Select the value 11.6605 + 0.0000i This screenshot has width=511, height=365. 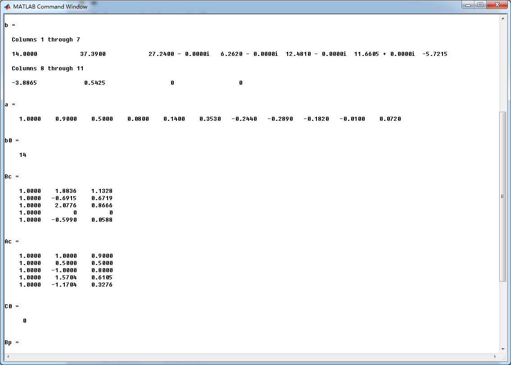point(384,54)
